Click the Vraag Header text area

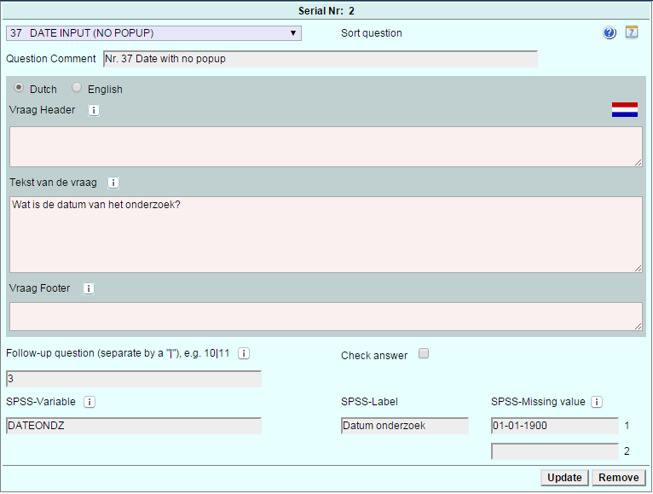326,147
